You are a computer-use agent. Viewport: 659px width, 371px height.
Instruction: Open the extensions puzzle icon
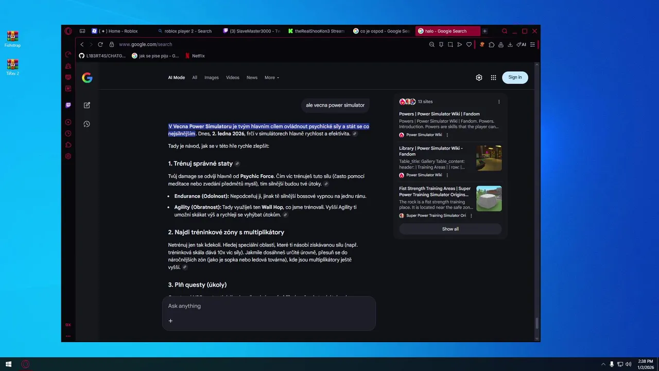(492, 44)
